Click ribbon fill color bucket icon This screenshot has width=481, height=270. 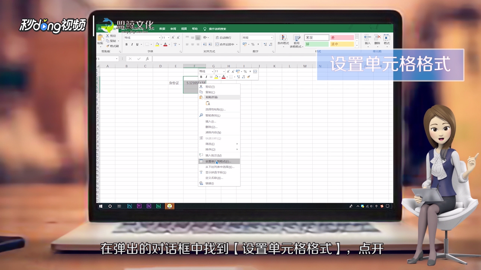click(157, 44)
